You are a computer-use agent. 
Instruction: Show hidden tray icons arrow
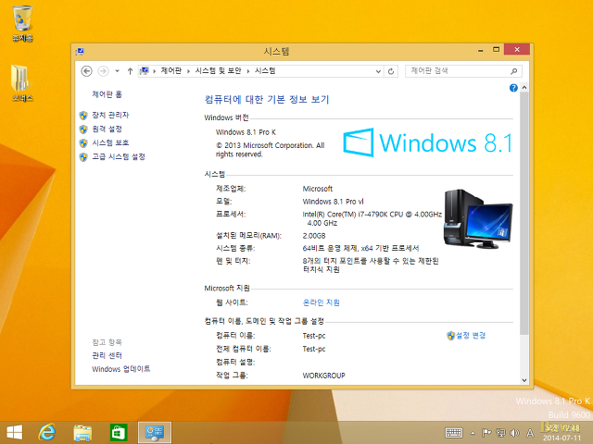pos(473,433)
